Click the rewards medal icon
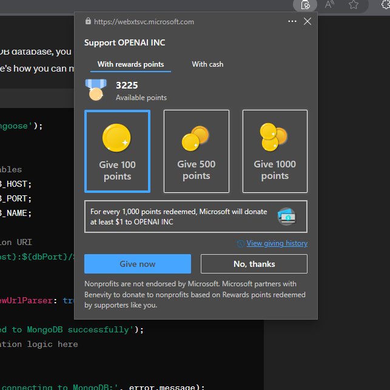The image size is (390, 390). (96, 90)
